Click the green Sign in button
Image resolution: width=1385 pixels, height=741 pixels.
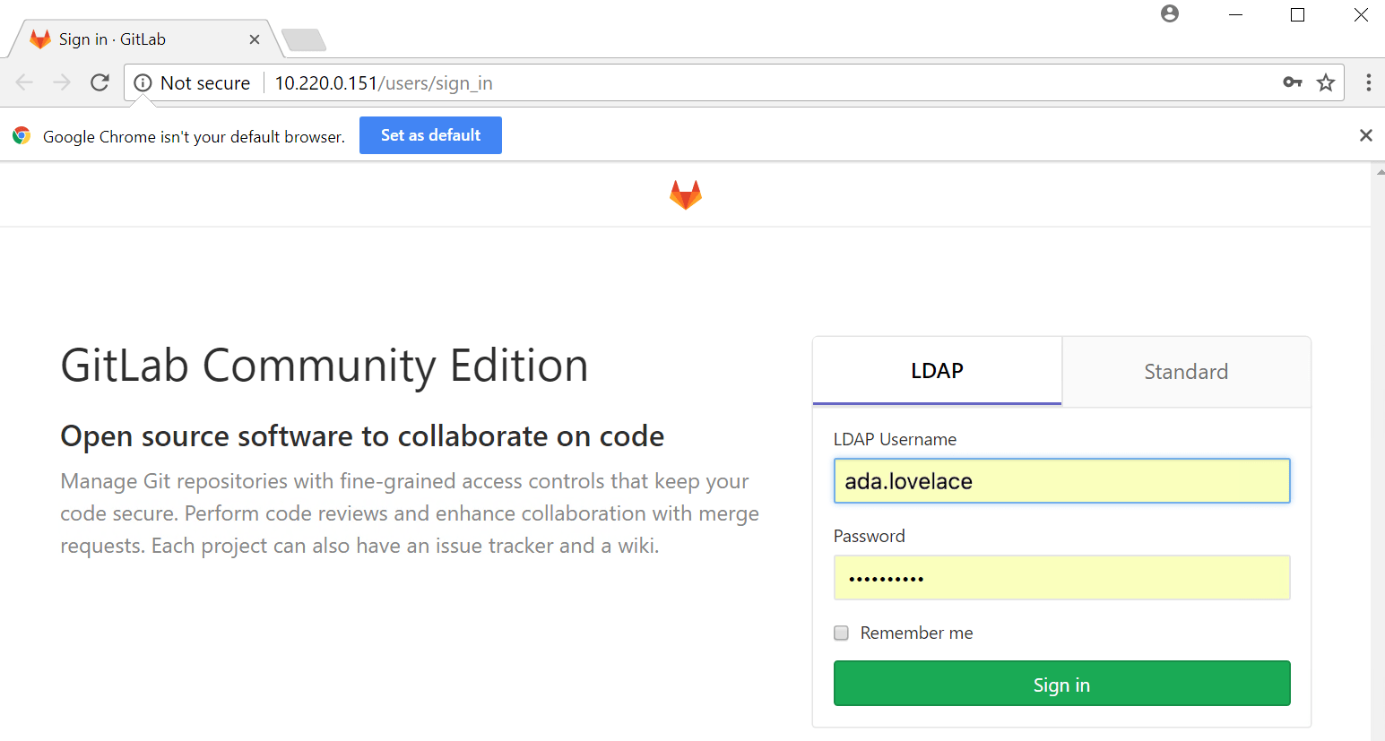tap(1061, 684)
